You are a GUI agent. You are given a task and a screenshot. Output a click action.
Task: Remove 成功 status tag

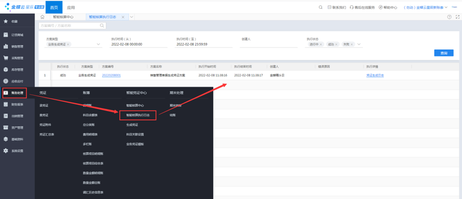[336, 44]
